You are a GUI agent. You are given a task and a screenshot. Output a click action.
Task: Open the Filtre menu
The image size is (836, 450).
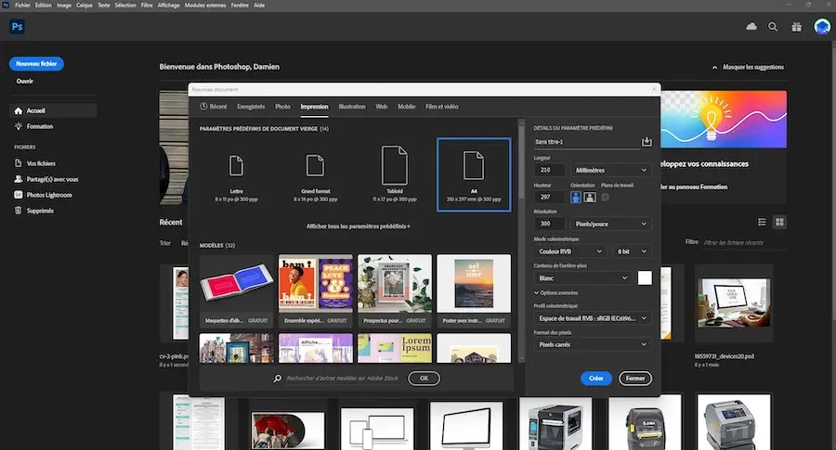point(147,6)
